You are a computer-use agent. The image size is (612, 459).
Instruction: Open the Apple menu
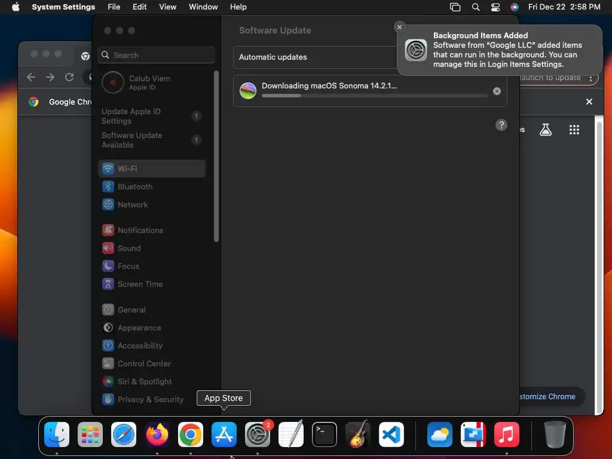pos(16,7)
